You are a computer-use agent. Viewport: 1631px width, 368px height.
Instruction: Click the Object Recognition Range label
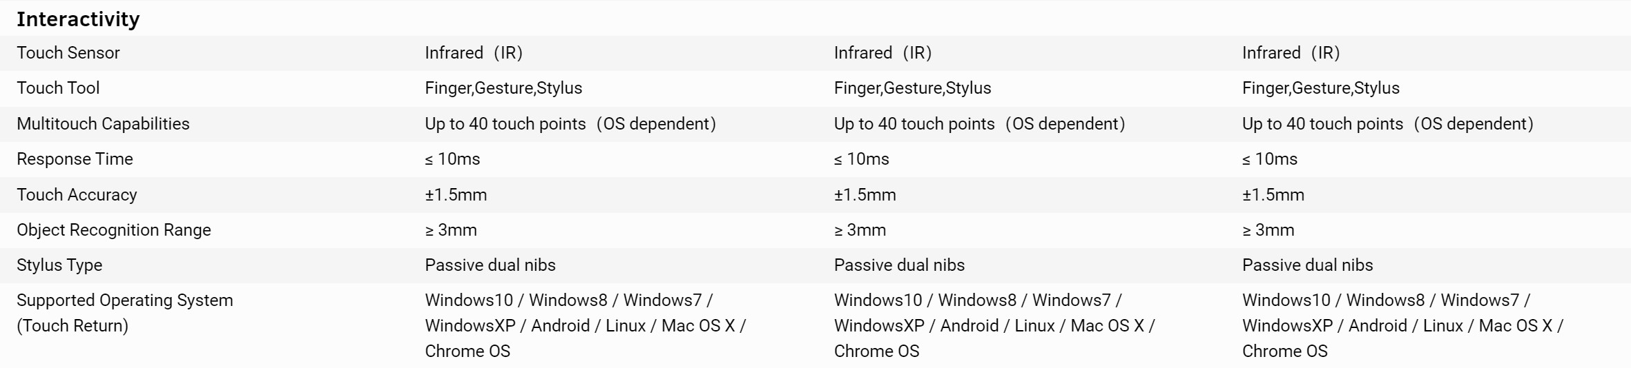(x=114, y=230)
